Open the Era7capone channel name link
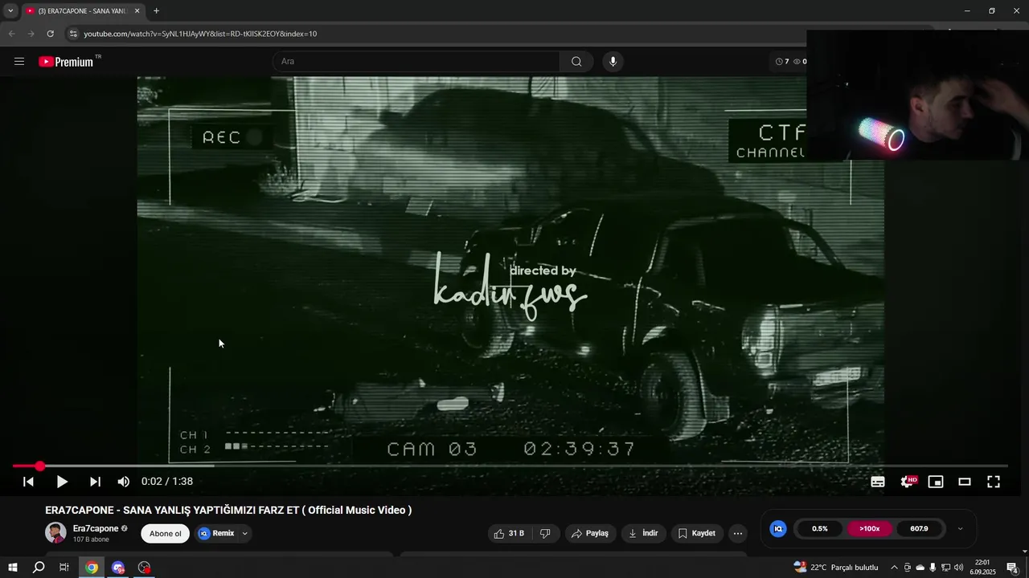This screenshot has height=578, width=1029. (96, 528)
